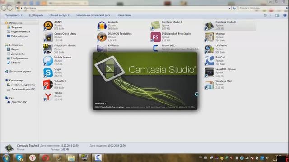The width and height of the screenshot is (289, 162).
Task: Select Библиотеки in the navigation pane
Action: pos(16,45)
